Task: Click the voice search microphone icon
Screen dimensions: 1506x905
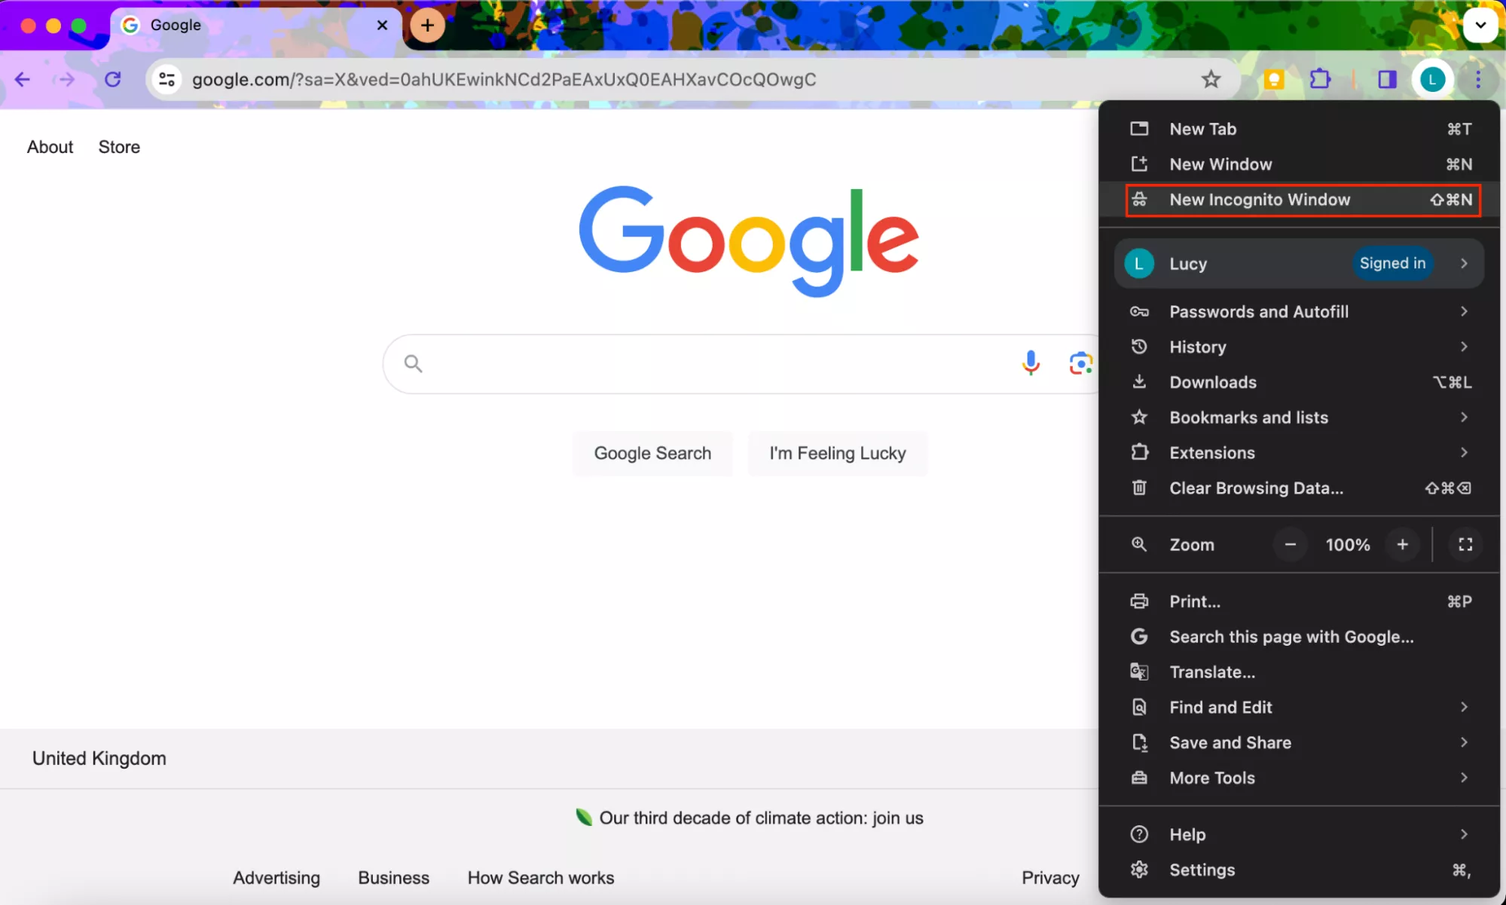Action: coord(1030,363)
